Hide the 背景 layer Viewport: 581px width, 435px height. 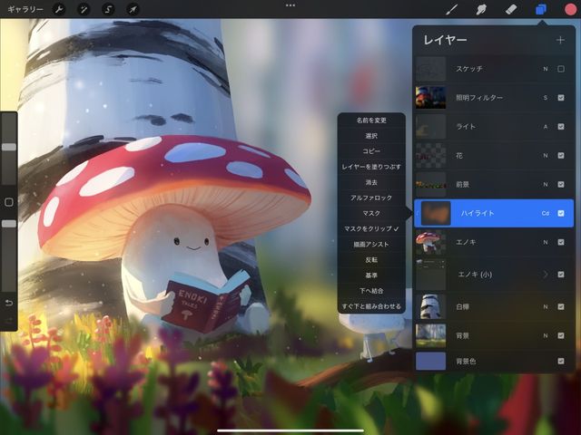click(x=561, y=335)
